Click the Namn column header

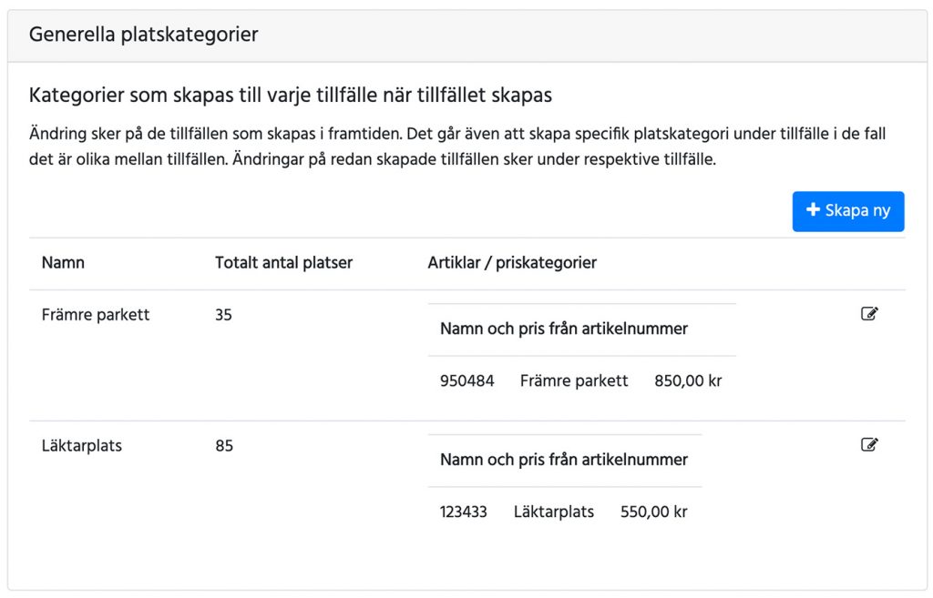pyautogui.click(x=63, y=263)
